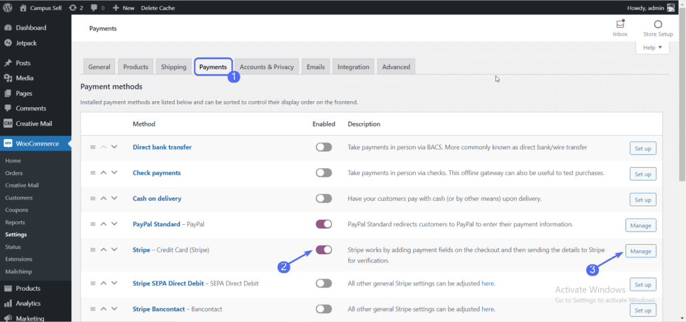Viewport: 686px width, 322px height.
Task: Click 'here' link in Stripe Bancontact row
Action: tap(488, 309)
